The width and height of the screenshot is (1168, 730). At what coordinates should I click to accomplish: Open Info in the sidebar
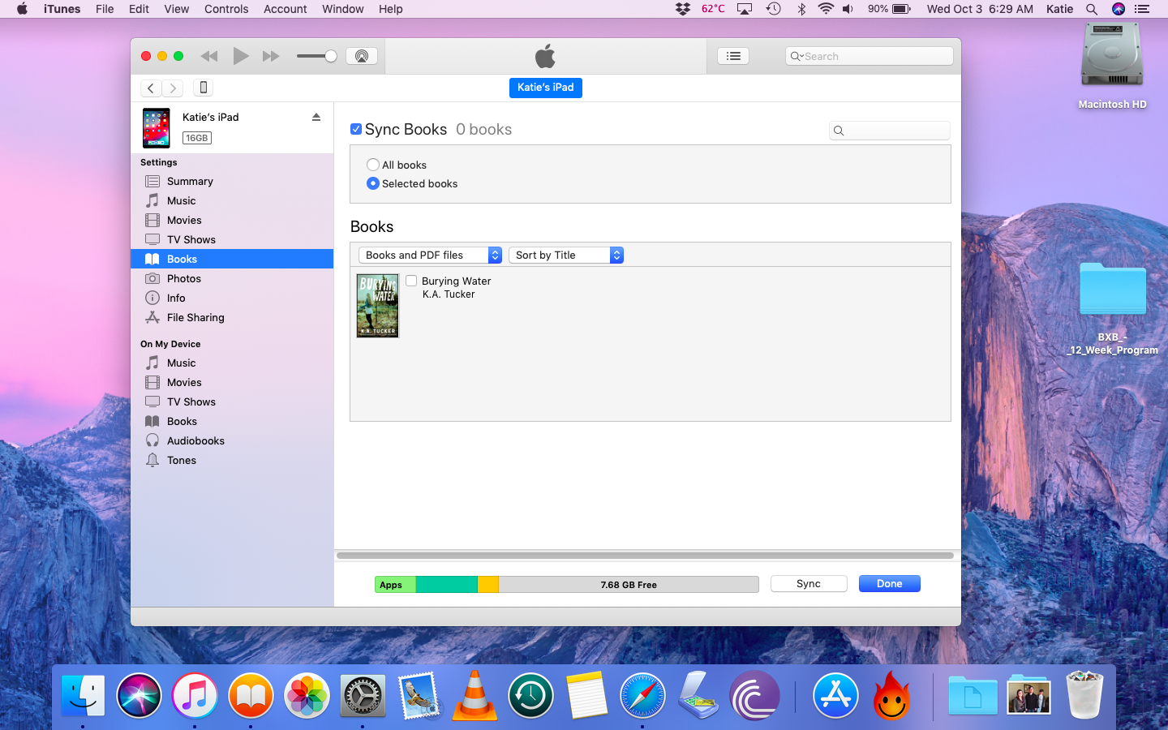[232, 298]
